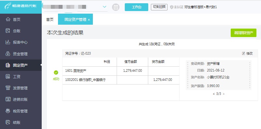Expand the company selector dropdown arrow
The height and width of the screenshot is (129, 261).
coord(104,7)
